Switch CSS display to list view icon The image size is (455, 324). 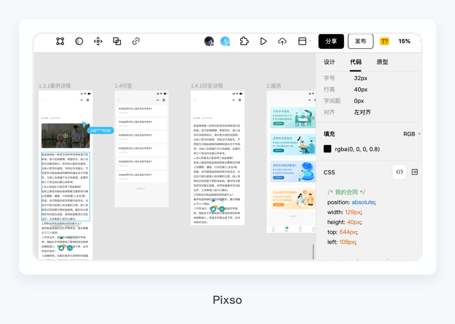(x=415, y=172)
